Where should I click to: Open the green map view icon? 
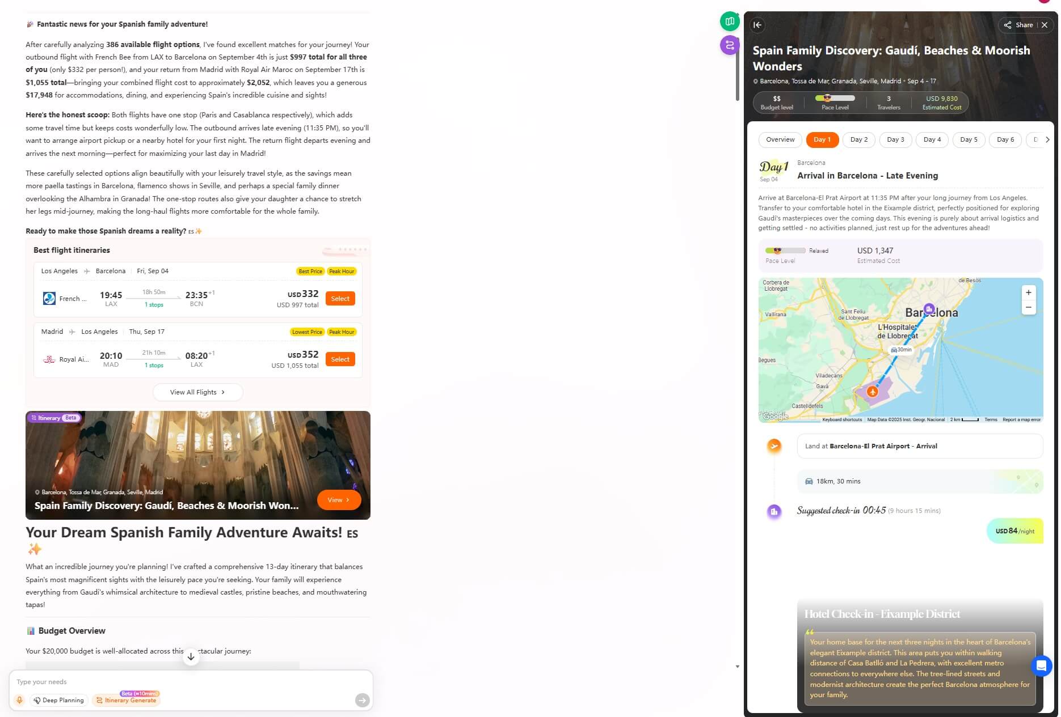730,22
